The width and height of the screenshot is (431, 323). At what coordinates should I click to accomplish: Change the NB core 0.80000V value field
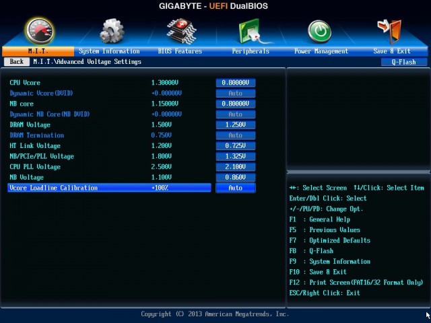coord(236,104)
